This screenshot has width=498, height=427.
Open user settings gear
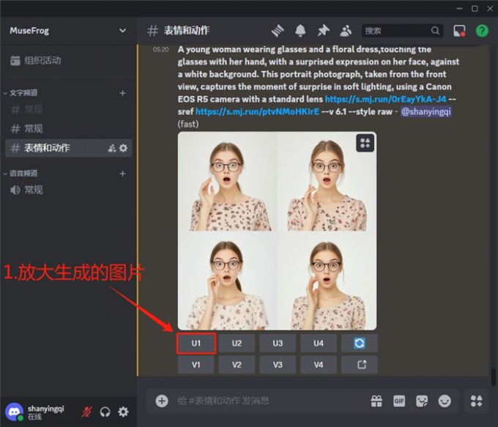(123, 412)
